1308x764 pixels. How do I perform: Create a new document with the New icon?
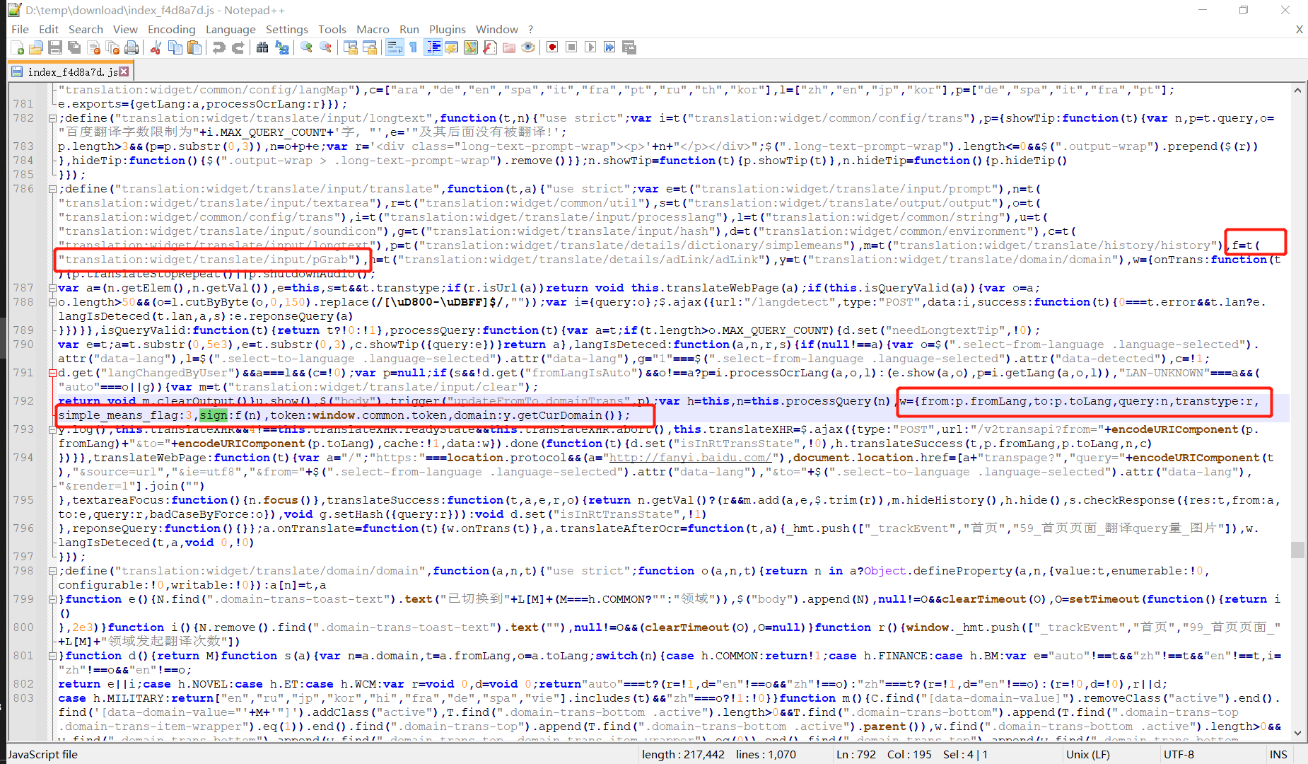tap(18, 47)
